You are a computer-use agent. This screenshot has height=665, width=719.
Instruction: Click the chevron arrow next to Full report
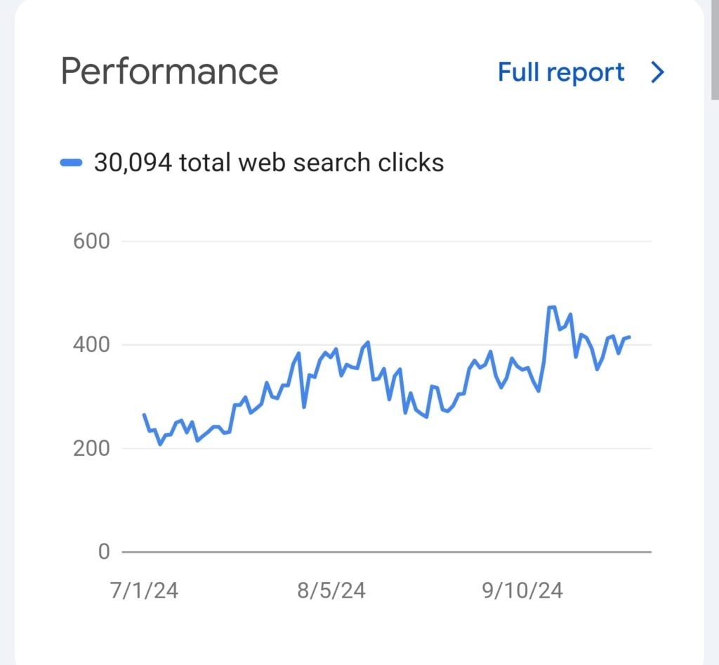pos(657,72)
